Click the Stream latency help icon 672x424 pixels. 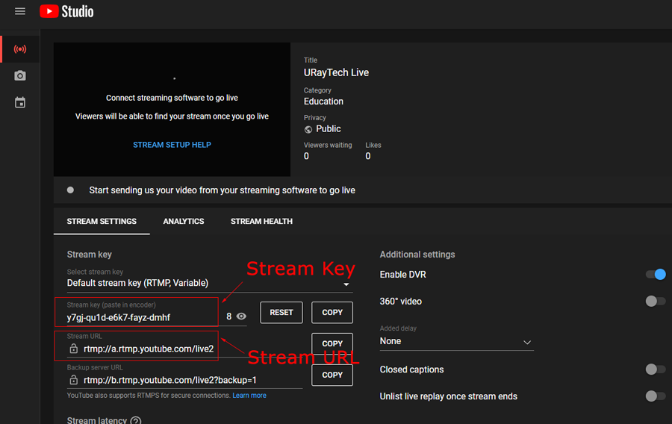[x=135, y=420]
